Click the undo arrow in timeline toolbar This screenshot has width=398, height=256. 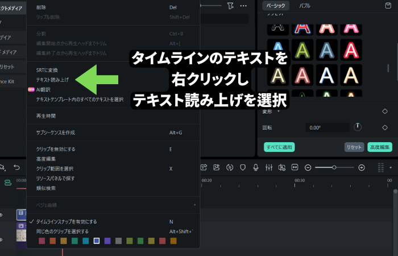[x=16, y=167]
